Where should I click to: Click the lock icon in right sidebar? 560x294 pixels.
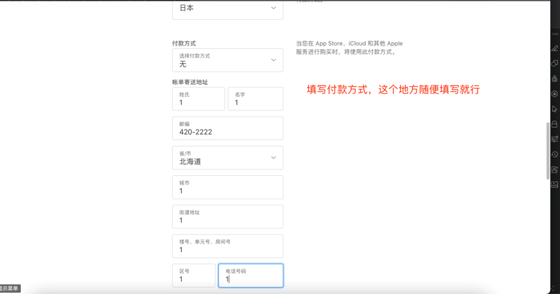point(554,124)
